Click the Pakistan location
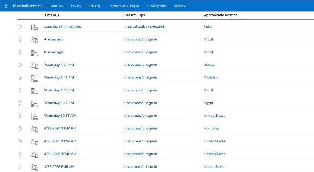The height and width of the screenshot is (172, 314). [x=211, y=77]
